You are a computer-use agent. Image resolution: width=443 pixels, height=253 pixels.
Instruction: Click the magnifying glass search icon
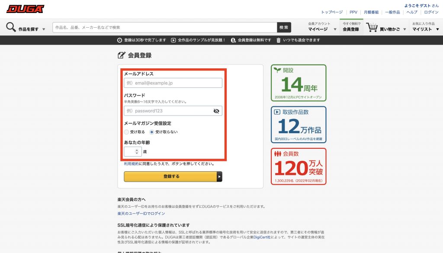[x=11, y=27]
